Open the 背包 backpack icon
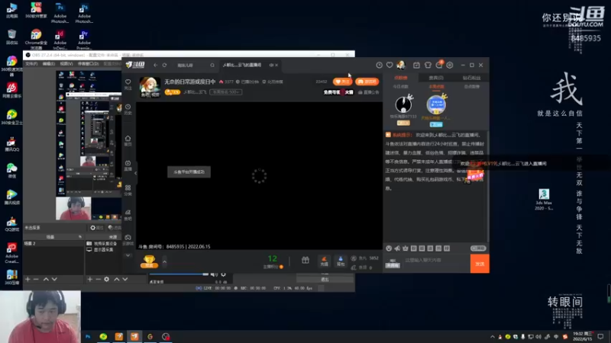The height and width of the screenshot is (343, 611). (341, 261)
